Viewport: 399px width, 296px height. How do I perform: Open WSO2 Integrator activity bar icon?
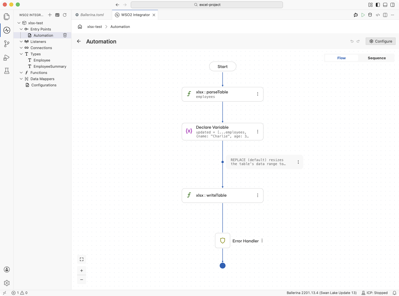[7, 30]
